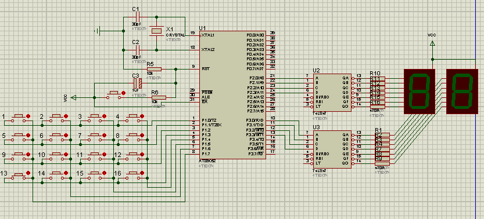Select electrolytic capacitor C3
Screen dimensions: 484x219
point(138,83)
